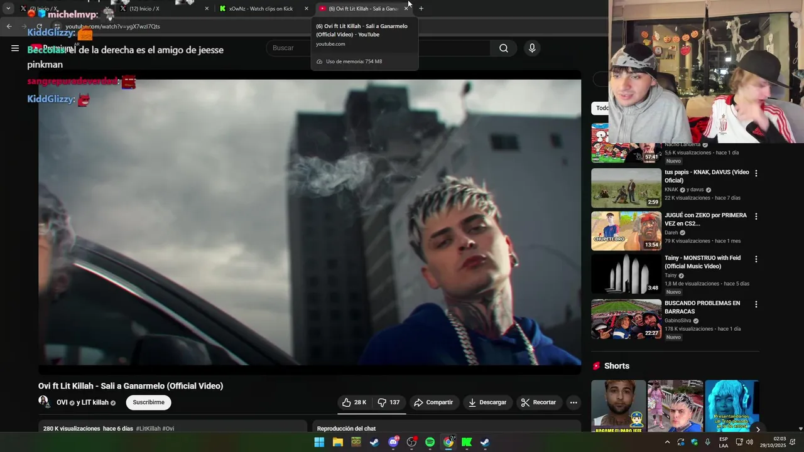Open the blue-haired Shorts thumbnail
The height and width of the screenshot is (452, 804).
click(732, 406)
